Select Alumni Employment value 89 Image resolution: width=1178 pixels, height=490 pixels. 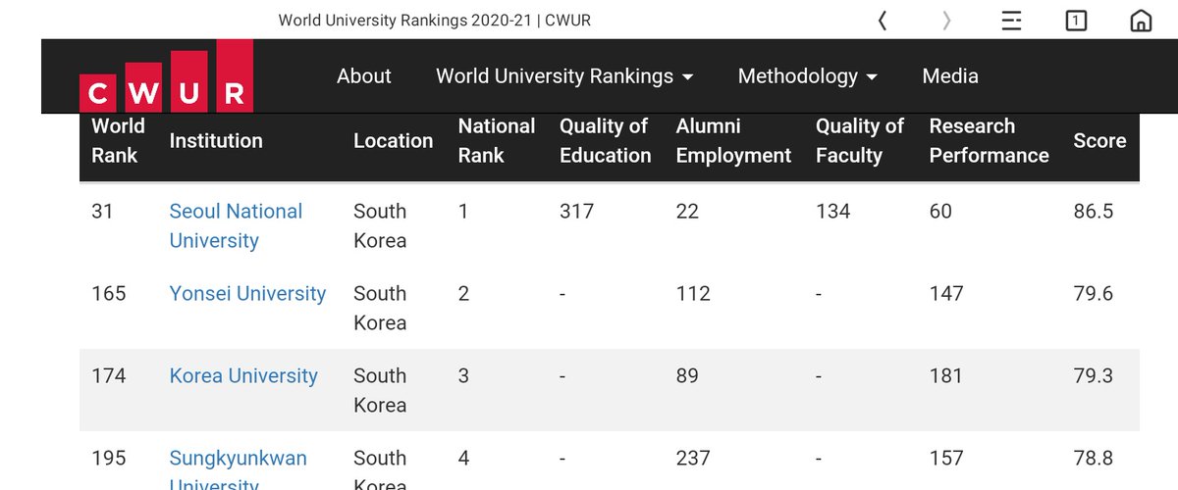pyautogui.click(x=687, y=375)
